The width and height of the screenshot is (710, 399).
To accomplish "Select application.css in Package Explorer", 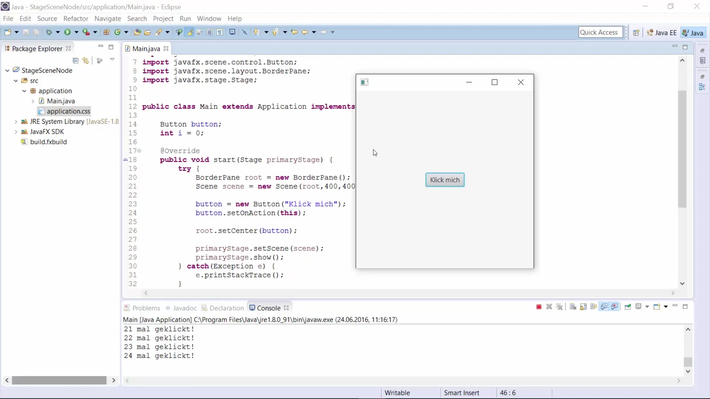I will [x=64, y=111].
